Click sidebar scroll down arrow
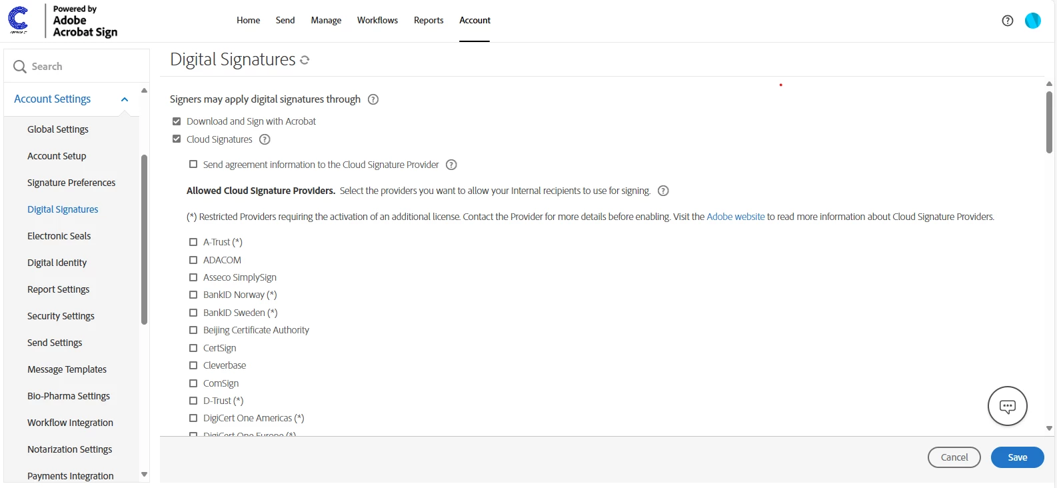Viewport: 1057px width, 488px height. pyautogui.click(x=144, y=475)
